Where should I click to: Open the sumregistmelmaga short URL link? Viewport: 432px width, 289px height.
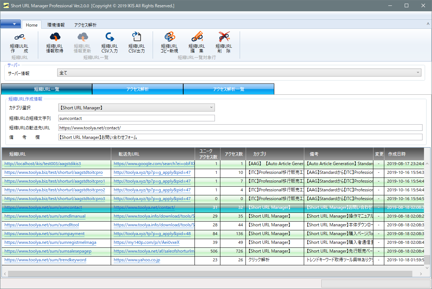click(50, 242)
